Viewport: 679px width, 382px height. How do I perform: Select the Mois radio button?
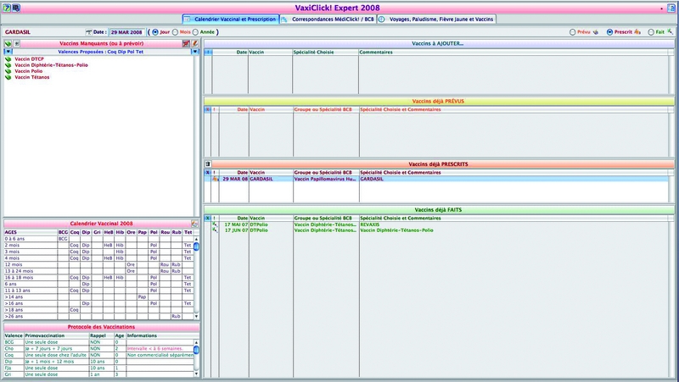[x=175, y=32]
